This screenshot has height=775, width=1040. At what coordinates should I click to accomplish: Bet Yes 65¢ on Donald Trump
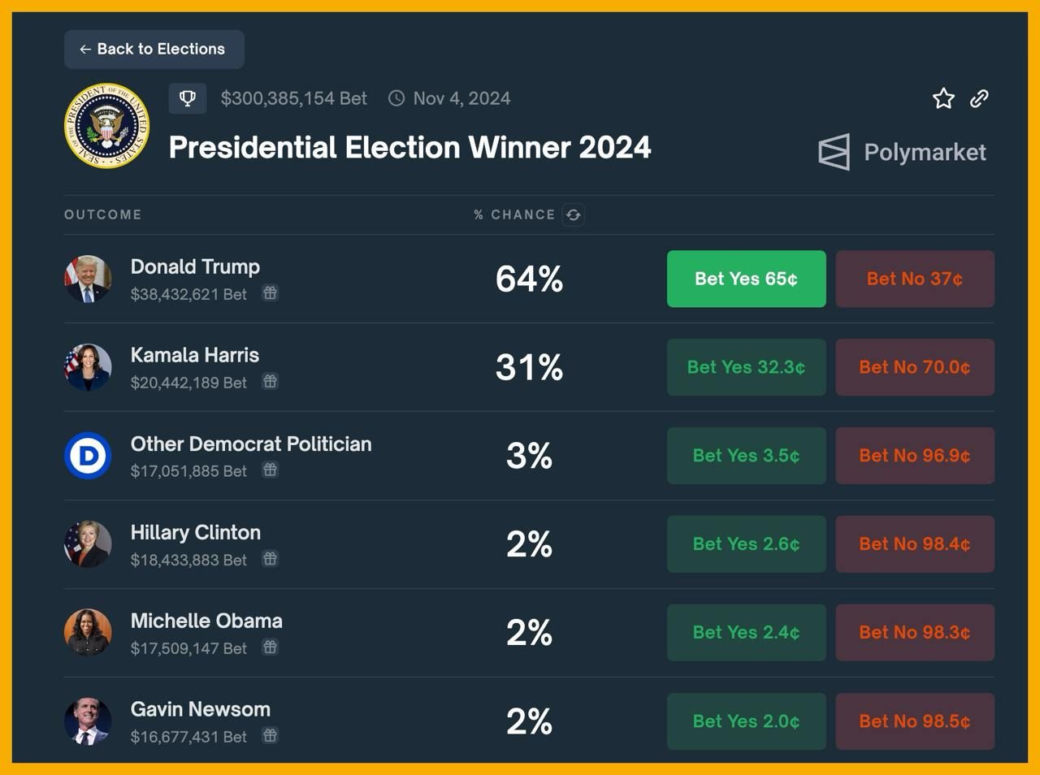(x=746, y=279)
